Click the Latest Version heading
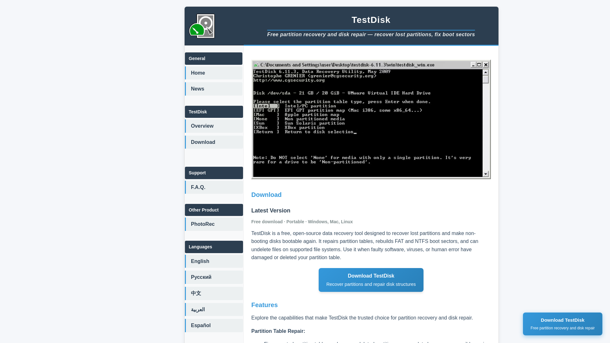Screen dimensions: 610x343 coord(271,211)
